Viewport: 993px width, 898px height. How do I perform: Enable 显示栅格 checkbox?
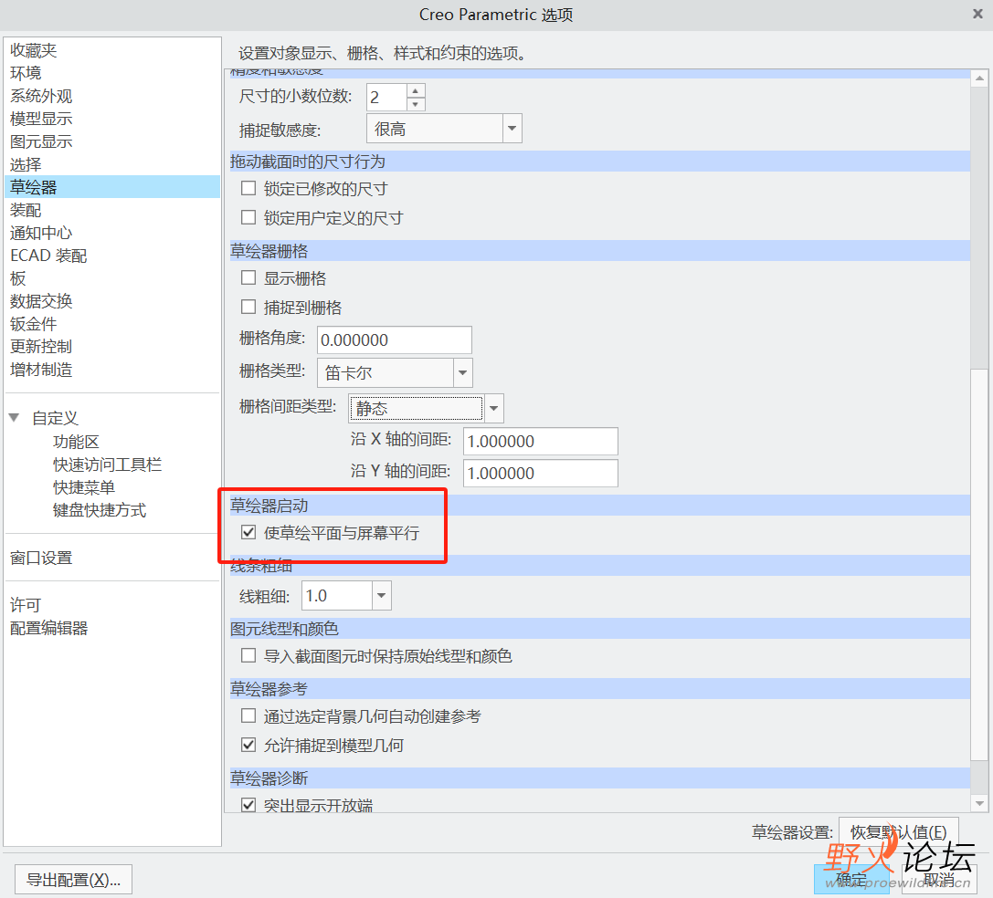[248, 277]
